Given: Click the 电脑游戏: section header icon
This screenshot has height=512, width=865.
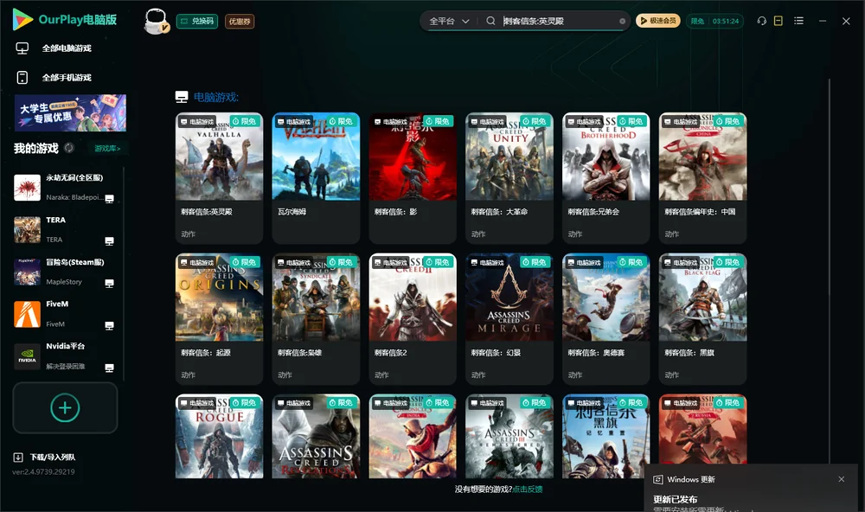Looking at the screenshot, I should 182,97.
